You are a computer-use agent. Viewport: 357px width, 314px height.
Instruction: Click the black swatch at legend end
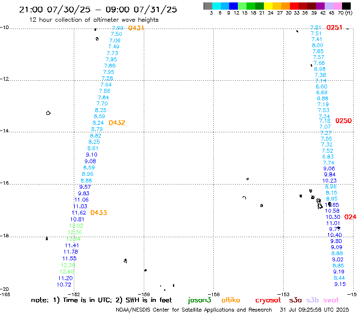click(x=346, y=6)
